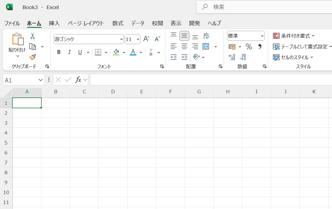This screenshot has width=332, height=209.
Task: Click the increase decimal places icon
Action: (x=232, y=57)
